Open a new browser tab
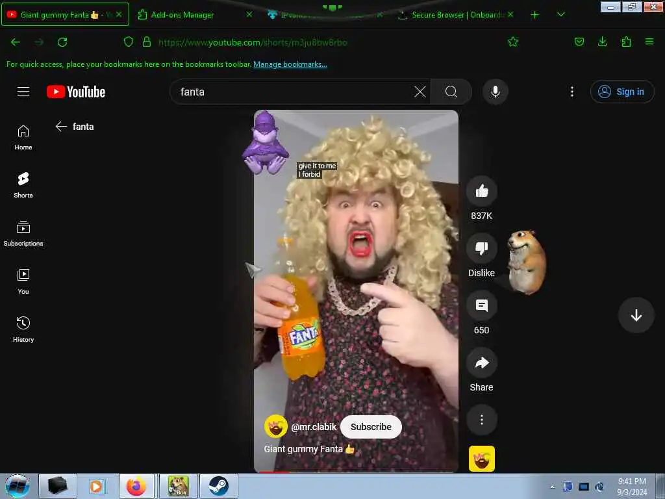Viewport: 665px width, 499px height. [535, 15]
